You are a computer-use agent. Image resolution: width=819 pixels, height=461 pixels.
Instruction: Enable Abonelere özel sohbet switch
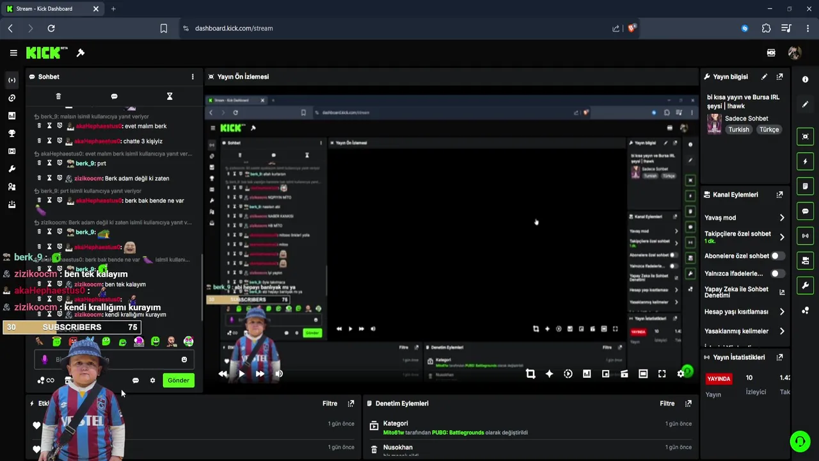point(777,256)
